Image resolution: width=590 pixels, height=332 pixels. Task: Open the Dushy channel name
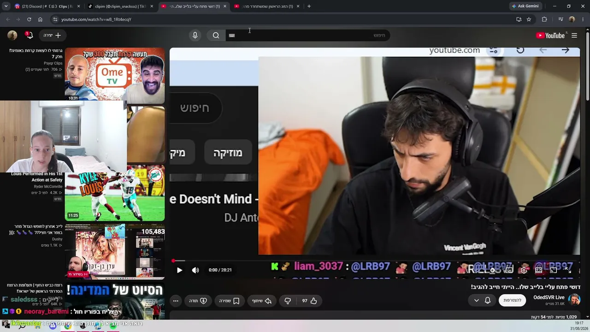[x=57, y=239]
